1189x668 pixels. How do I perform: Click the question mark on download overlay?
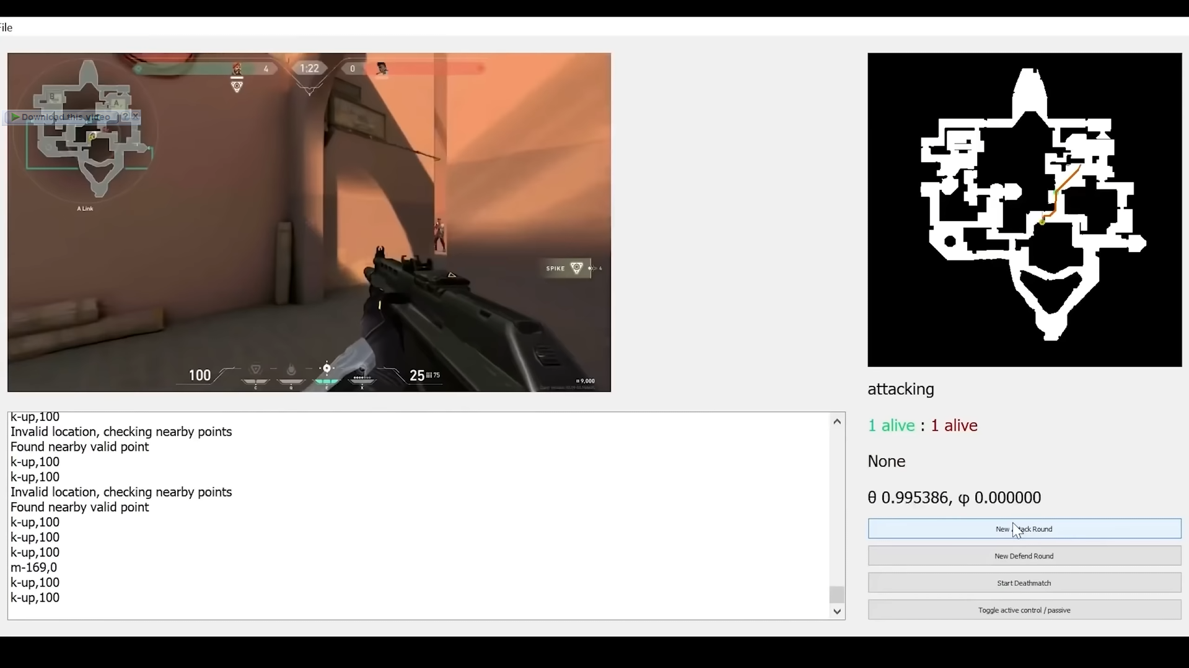pos(125,116)
